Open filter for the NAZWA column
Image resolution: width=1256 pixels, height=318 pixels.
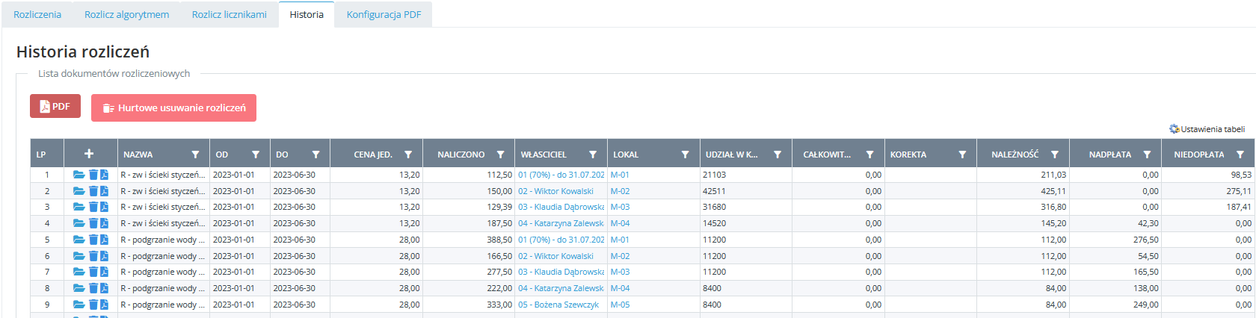coord(195,155)
